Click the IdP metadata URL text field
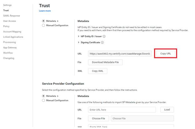Viewport: 195px width, 129px height. point(120,54)
